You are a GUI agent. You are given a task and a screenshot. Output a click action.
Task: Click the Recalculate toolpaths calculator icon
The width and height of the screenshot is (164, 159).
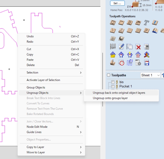pyautogui.click(x=147, y=47)
